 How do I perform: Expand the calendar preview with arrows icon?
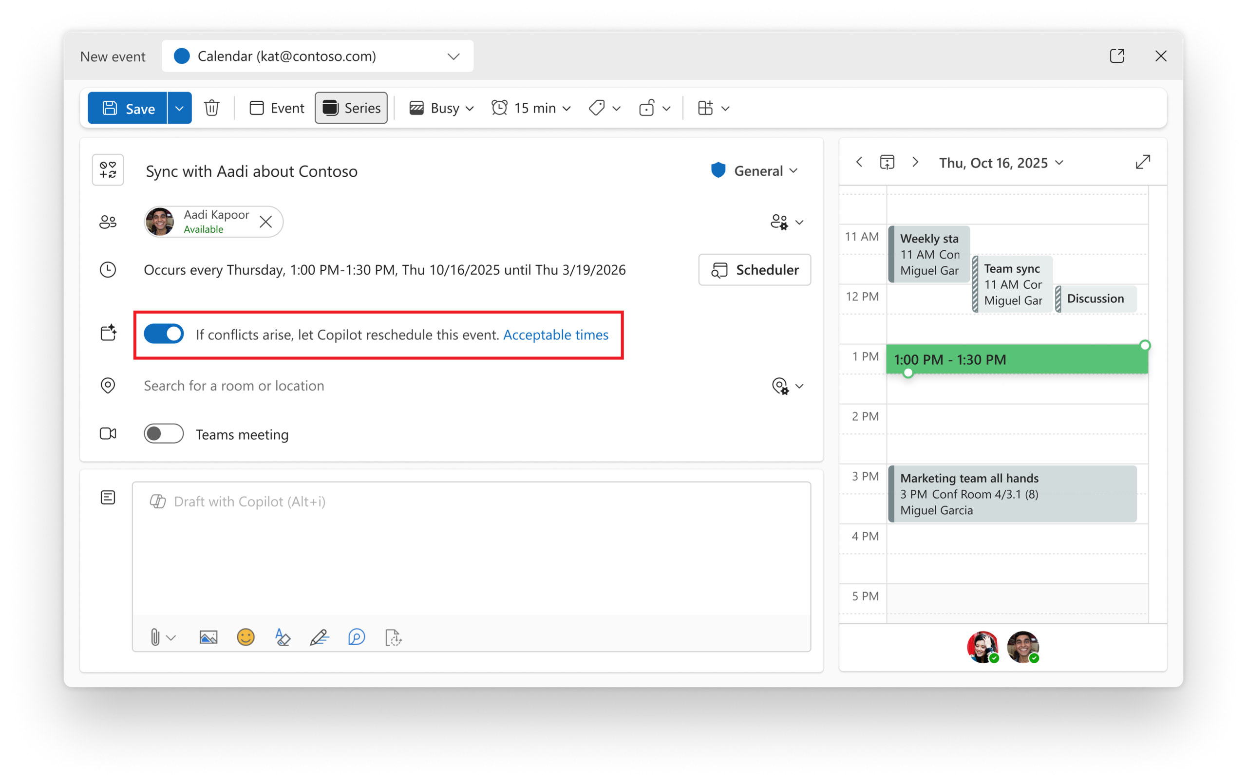click(x=1142, y=163)
